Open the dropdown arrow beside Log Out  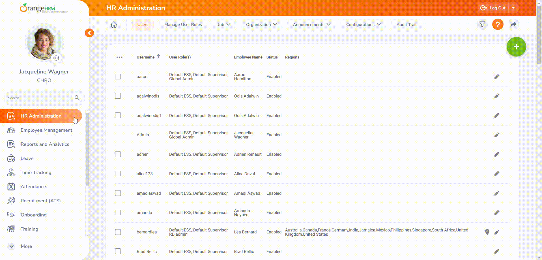point(513,8)
